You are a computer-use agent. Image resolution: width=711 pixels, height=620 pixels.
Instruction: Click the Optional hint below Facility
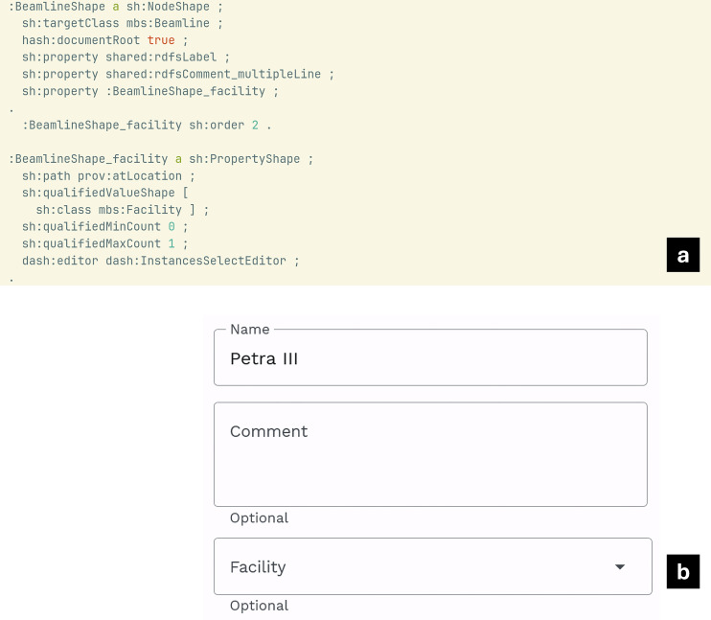(x=259, y=606)
